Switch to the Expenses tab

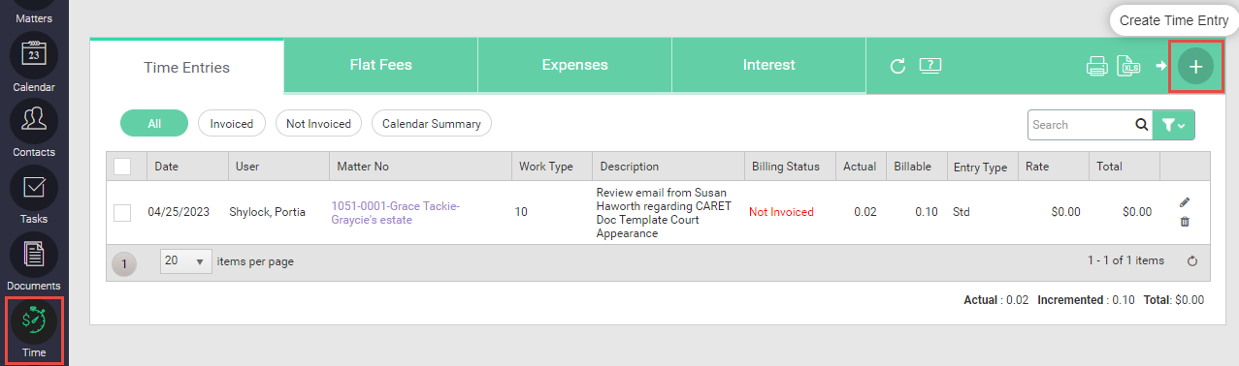(574, 65)
